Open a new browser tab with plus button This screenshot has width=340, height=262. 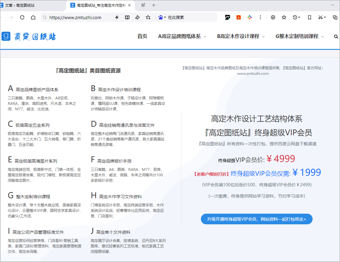point(154,5)
